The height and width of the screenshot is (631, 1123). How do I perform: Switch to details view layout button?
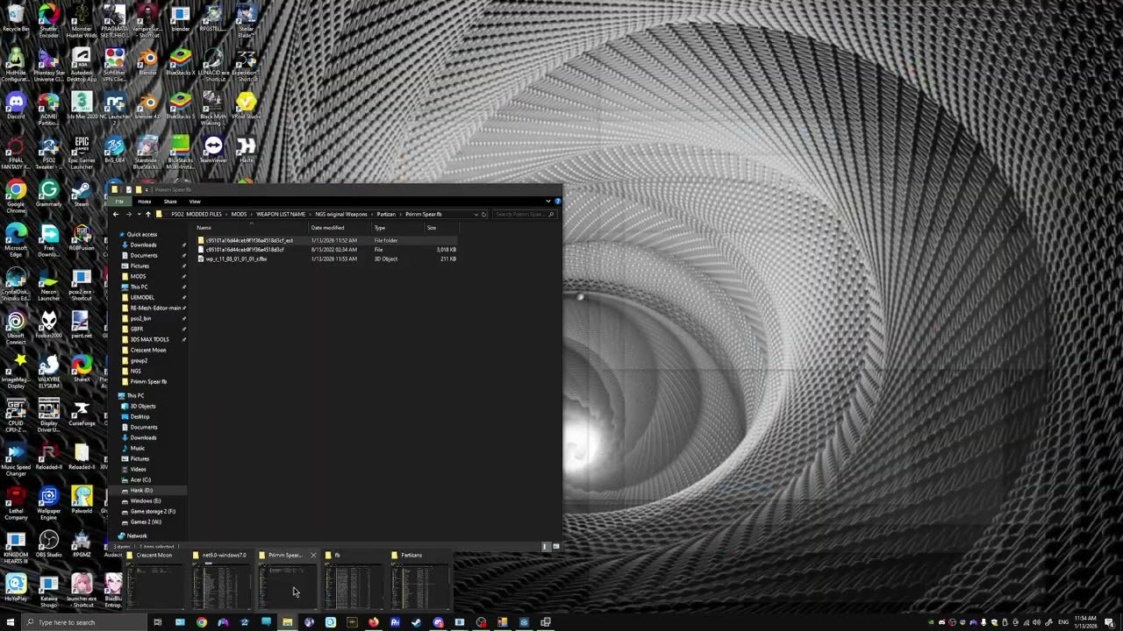coord(546,546)
